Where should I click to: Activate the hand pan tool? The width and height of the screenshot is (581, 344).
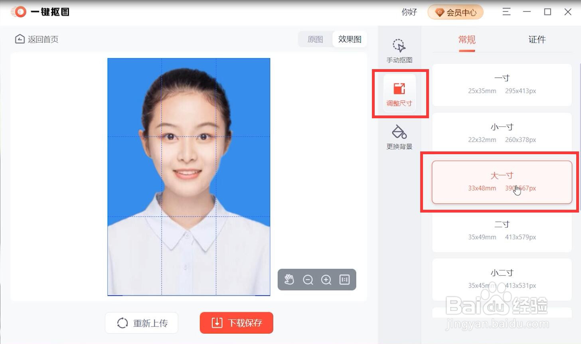pyautogui.click(x=289, y=280)
